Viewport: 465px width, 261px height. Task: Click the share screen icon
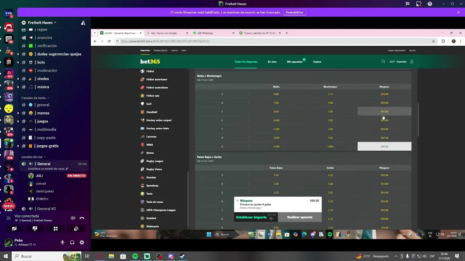tap(35, 229)
